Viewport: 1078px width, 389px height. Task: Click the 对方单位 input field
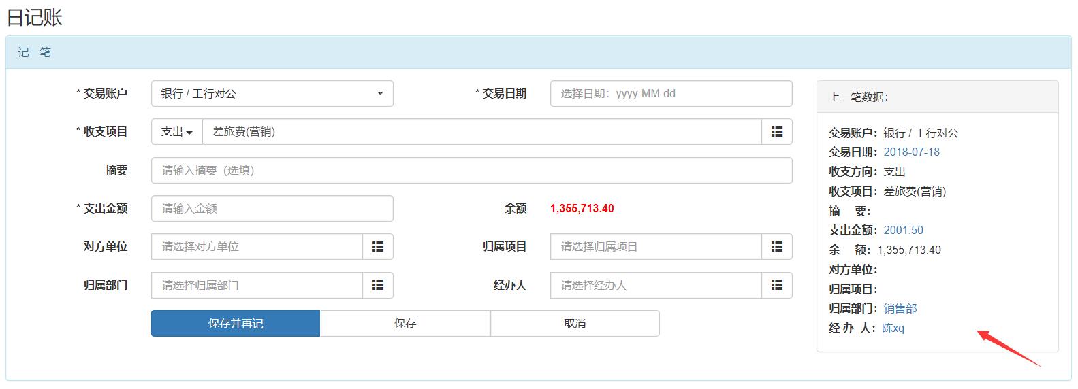click(257, 247)
